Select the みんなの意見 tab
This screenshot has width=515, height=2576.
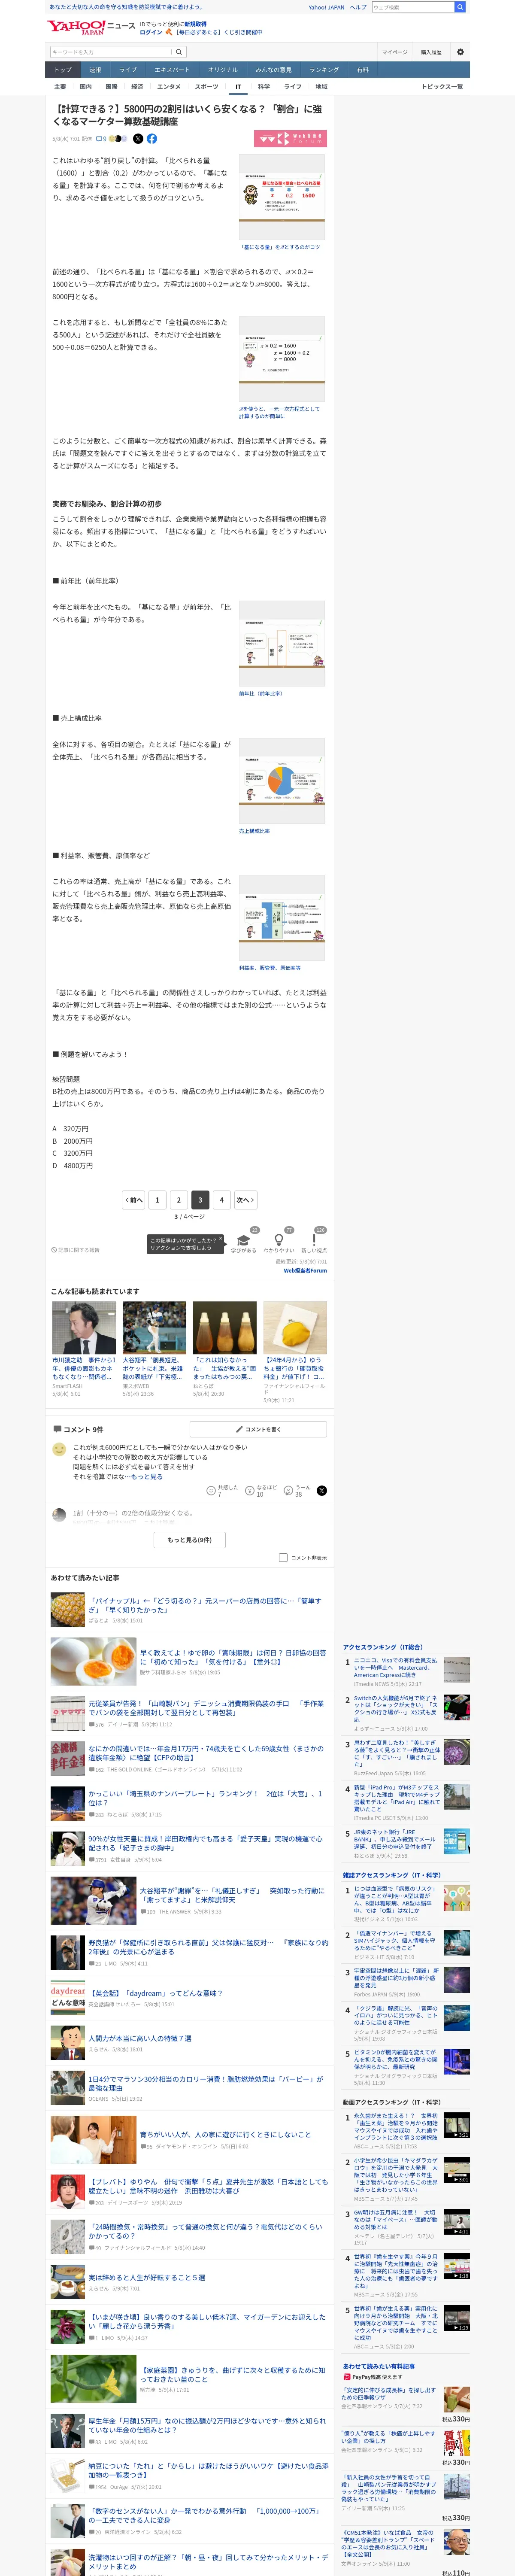point(274,70)
